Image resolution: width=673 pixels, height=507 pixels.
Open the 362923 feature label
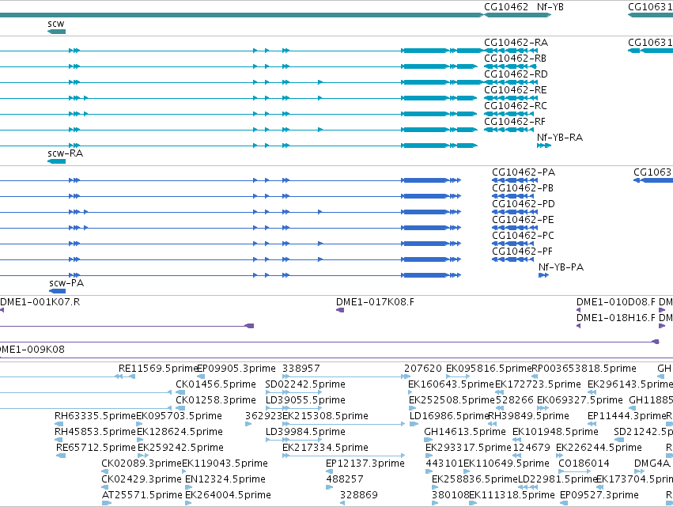[263, 416]
